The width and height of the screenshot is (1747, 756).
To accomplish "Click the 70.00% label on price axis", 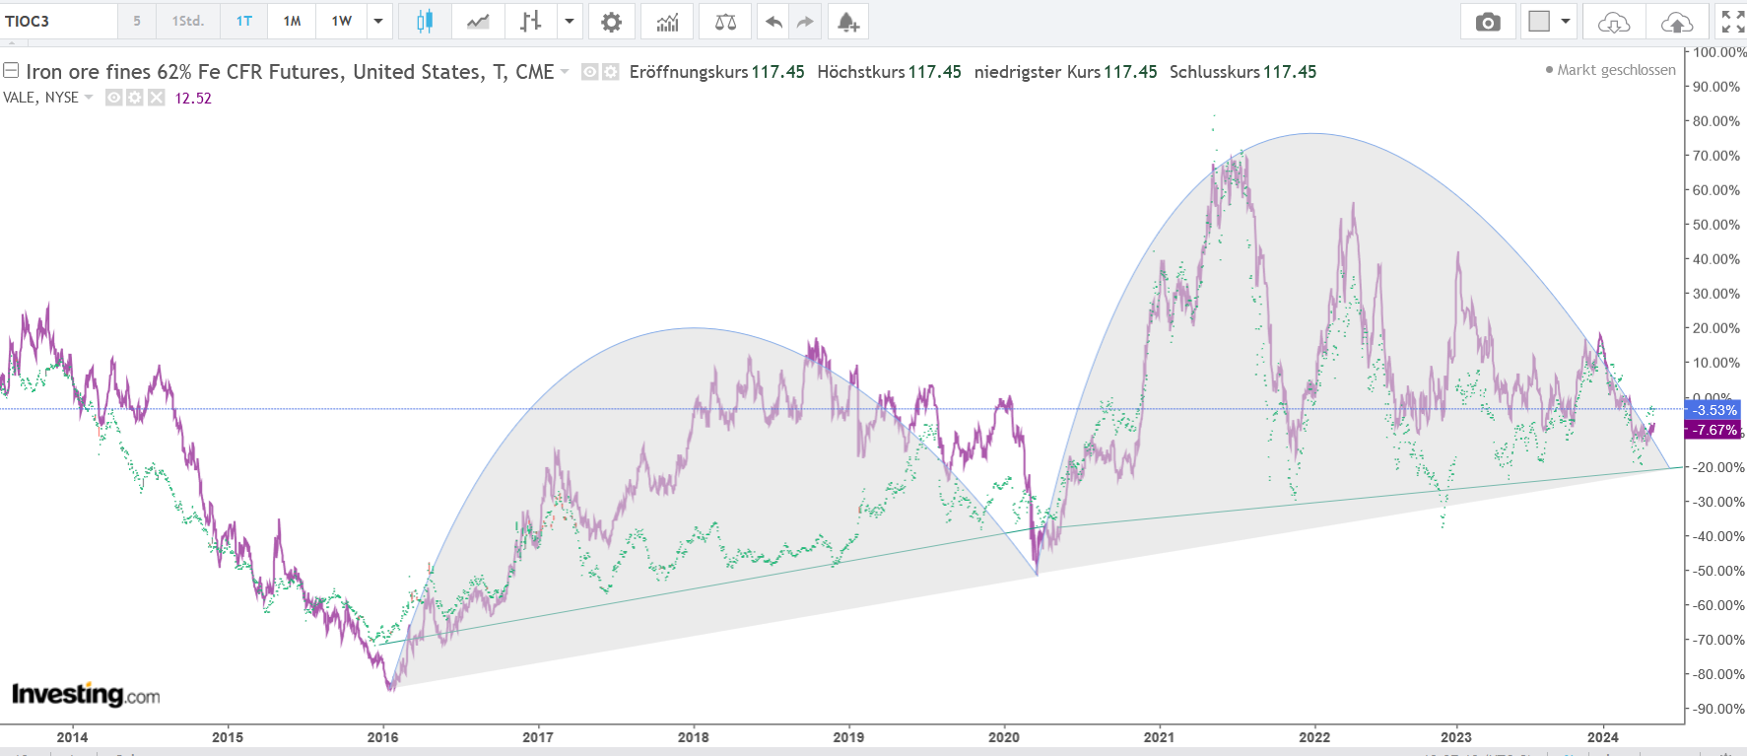I will tap(1716, 156).
